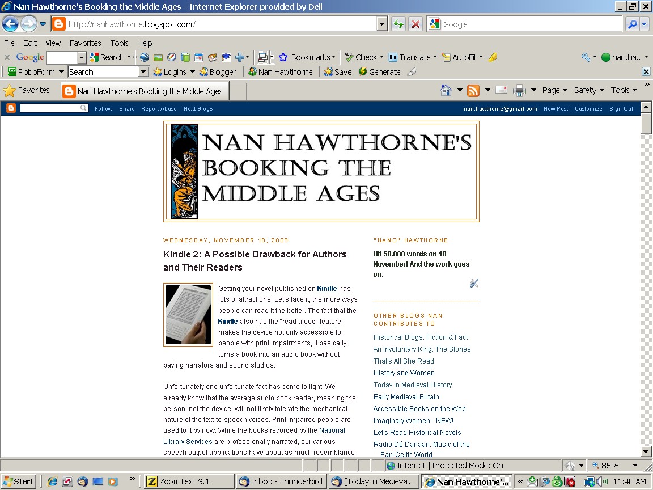Open the File menu
653x490 pixels.
9,43
